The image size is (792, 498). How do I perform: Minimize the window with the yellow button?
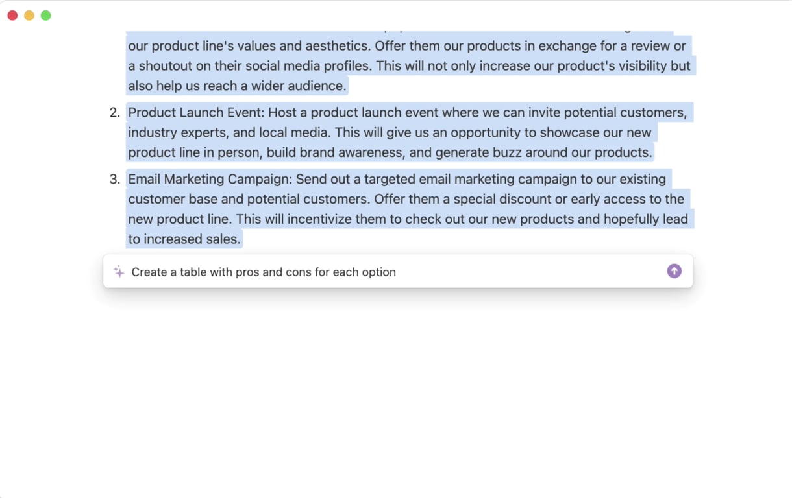tap(29, 16)
